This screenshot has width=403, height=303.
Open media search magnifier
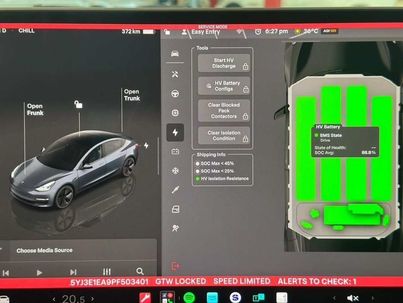click(140, 271)
